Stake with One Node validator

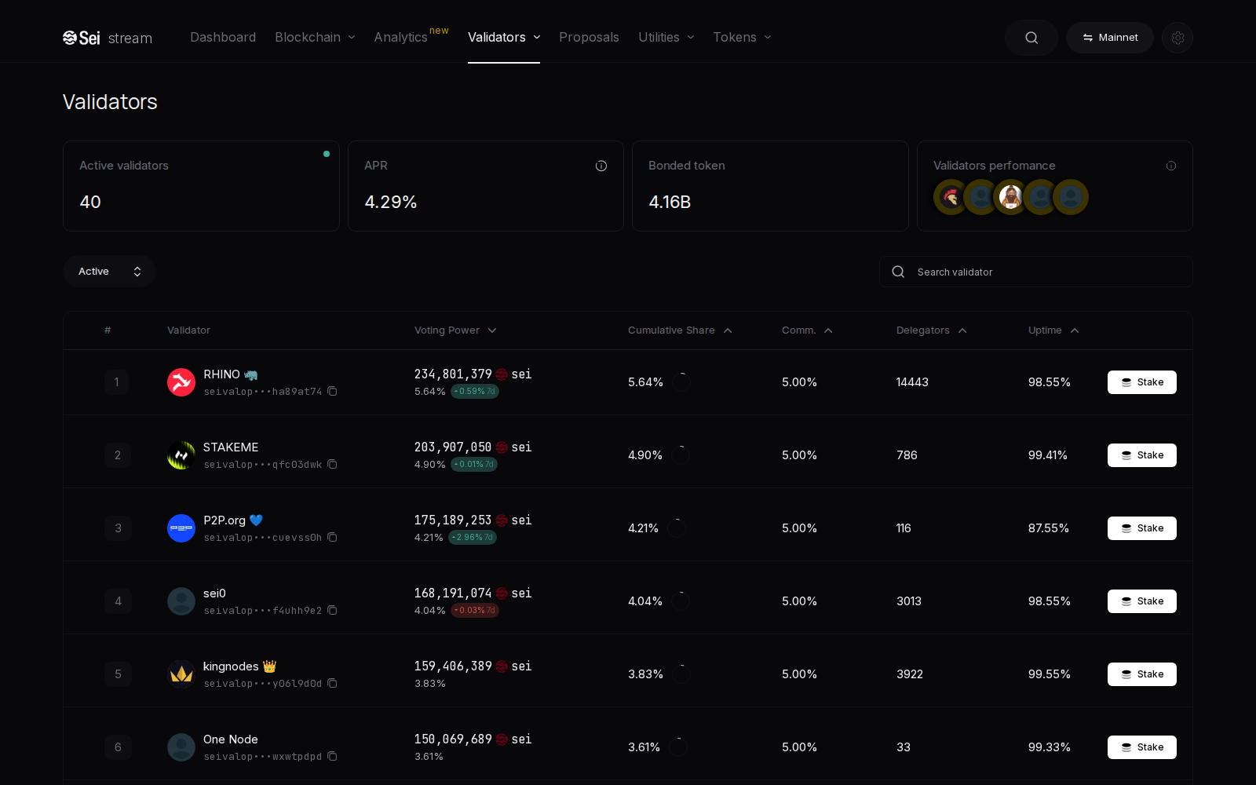(x=1142, y=747)
